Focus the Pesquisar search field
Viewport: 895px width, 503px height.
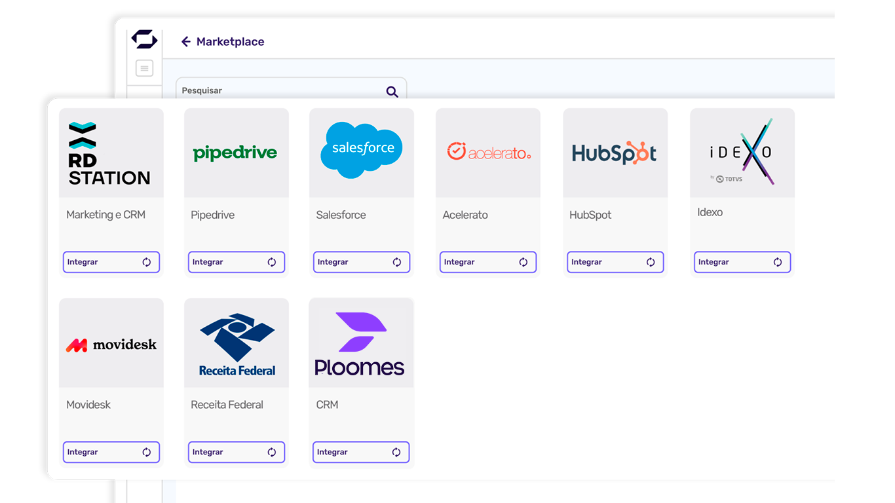291,90
